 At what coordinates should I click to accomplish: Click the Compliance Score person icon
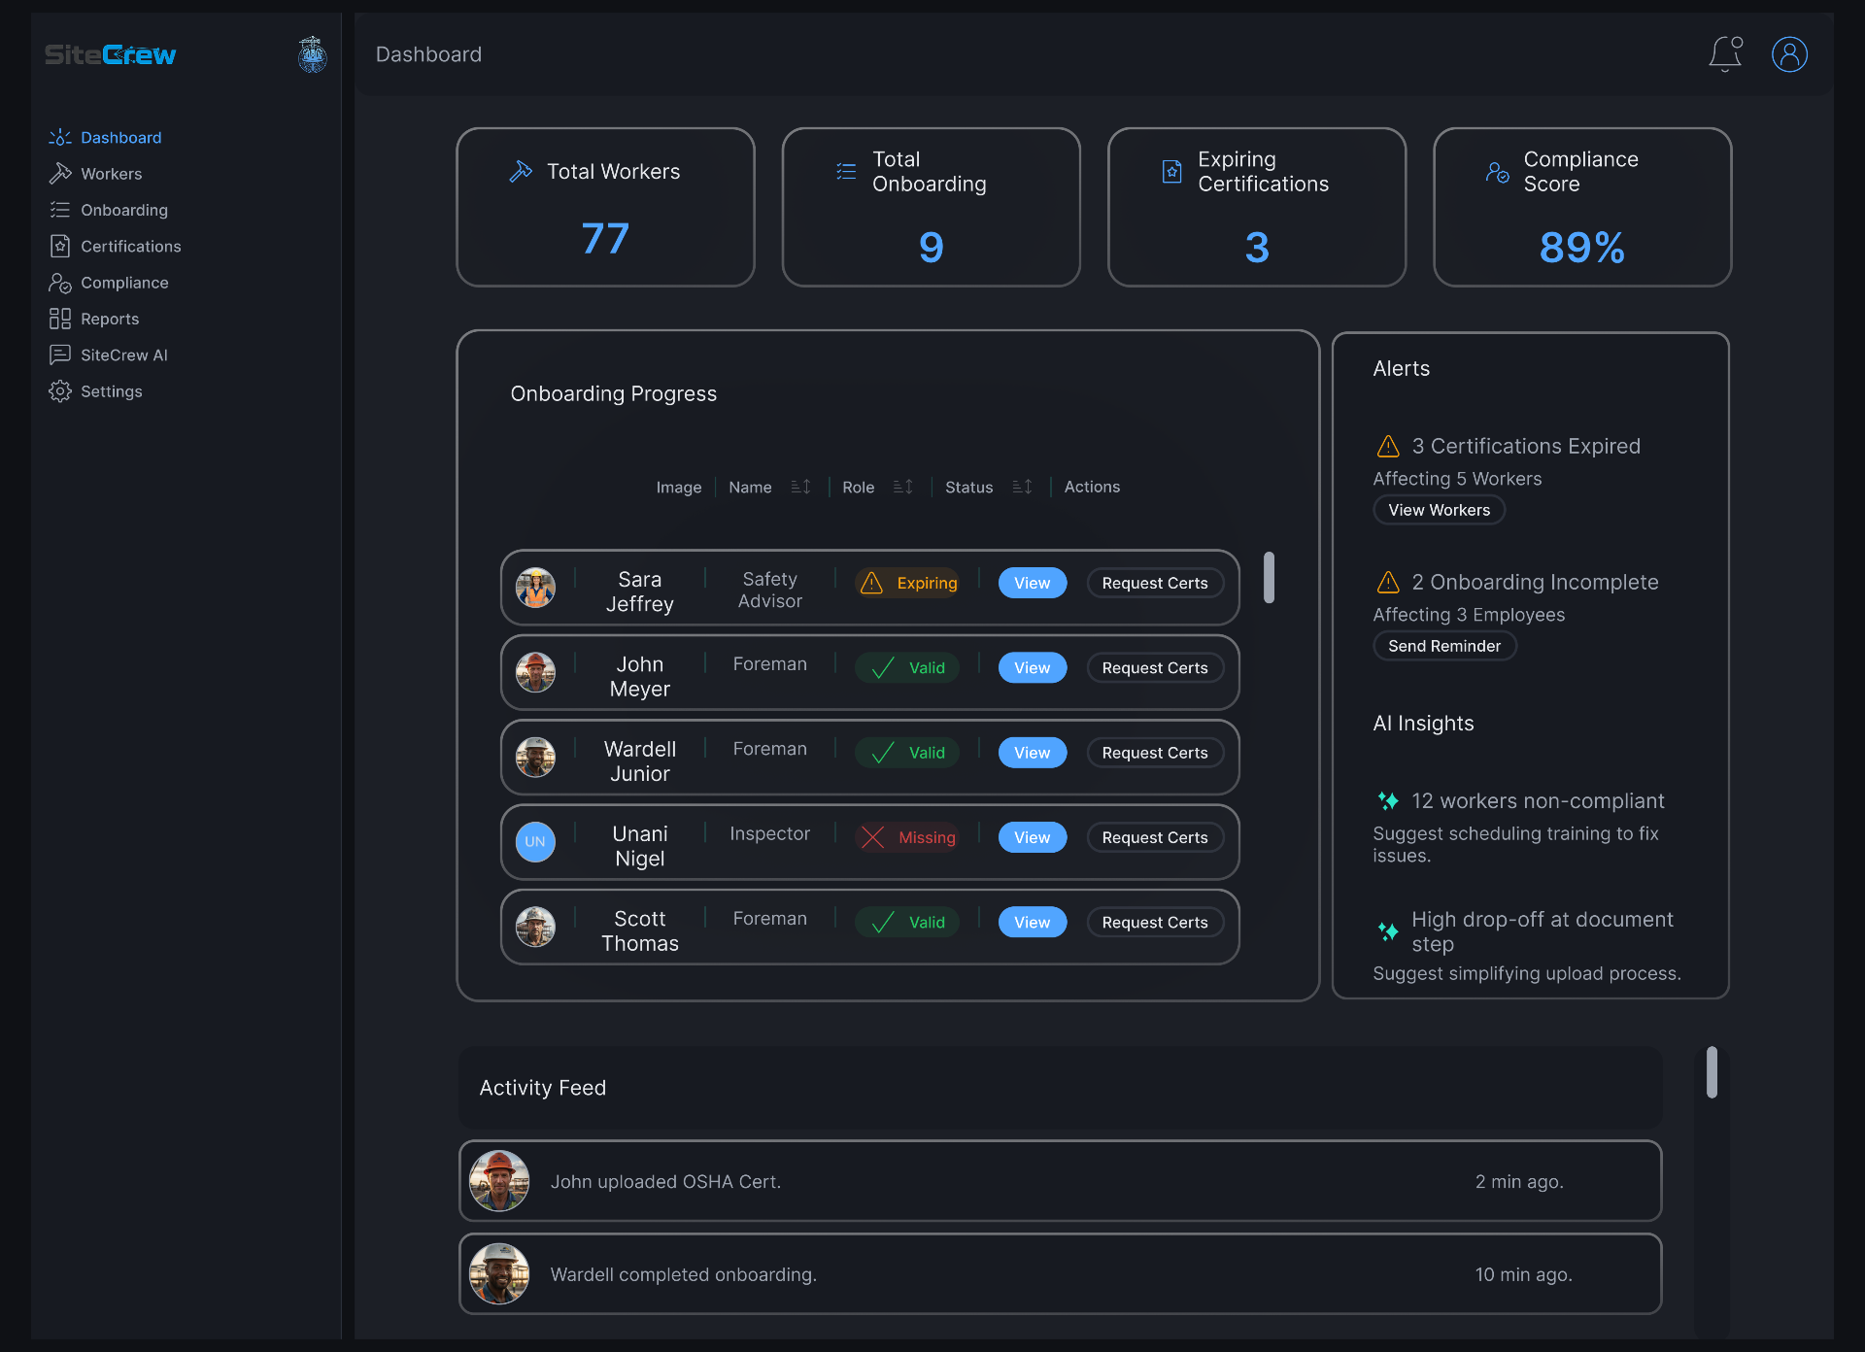1497,172
